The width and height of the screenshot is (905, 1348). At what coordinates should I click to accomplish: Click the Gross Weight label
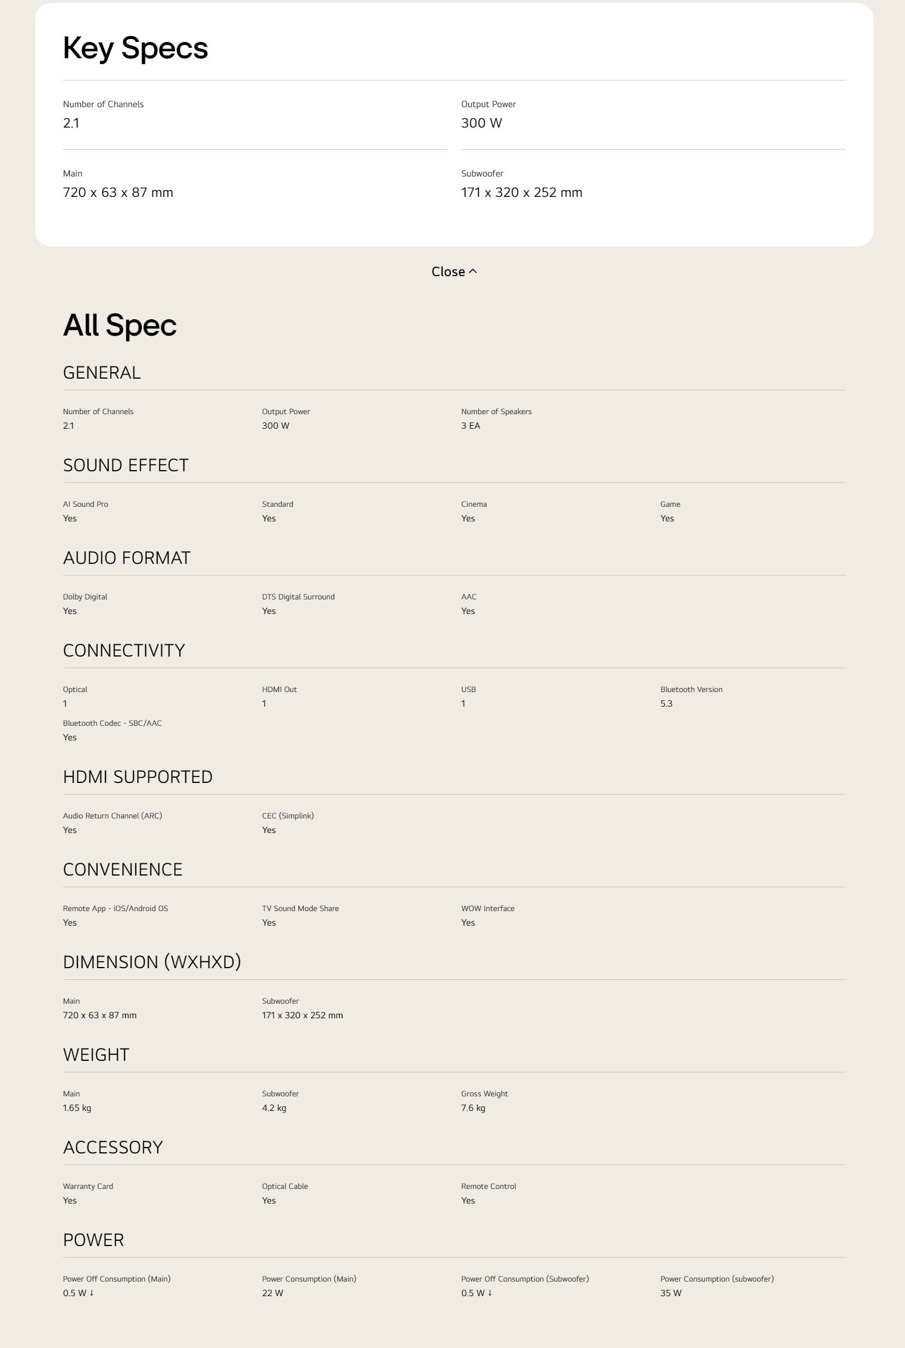point(485,1093)
